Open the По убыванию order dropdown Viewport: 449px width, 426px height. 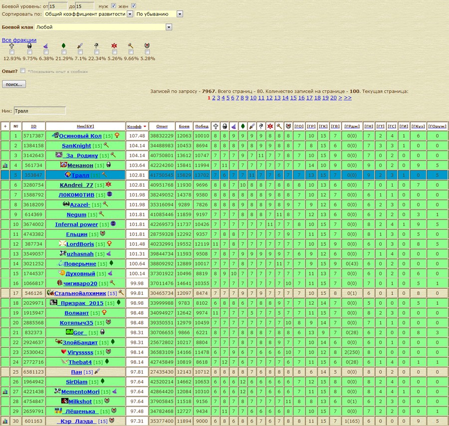159,14
